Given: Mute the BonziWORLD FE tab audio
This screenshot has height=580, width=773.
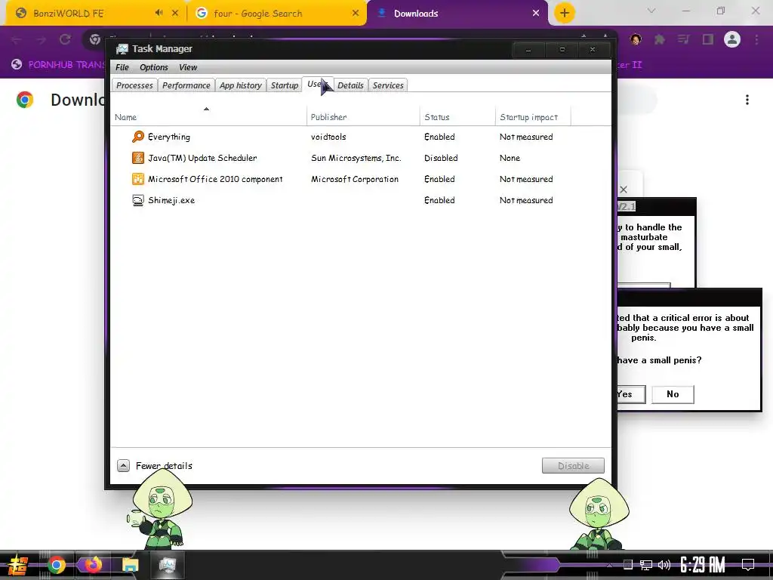Looking at the screenshot, I should [x=159, y=13].
